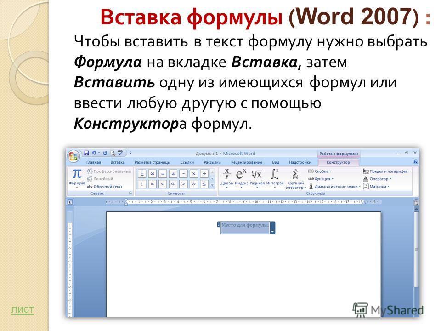The width and height of the screenshot is (441, 331).
Task: Open Сервис group dialog launcher
Action: pos(130,194)
